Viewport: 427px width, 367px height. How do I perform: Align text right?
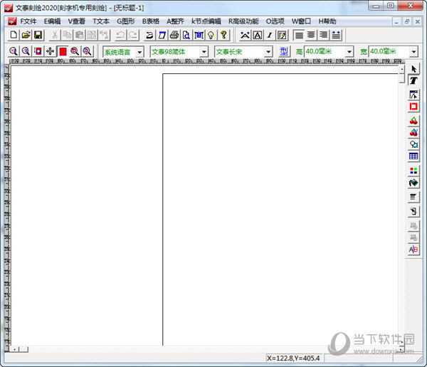[x=324, y=35]
